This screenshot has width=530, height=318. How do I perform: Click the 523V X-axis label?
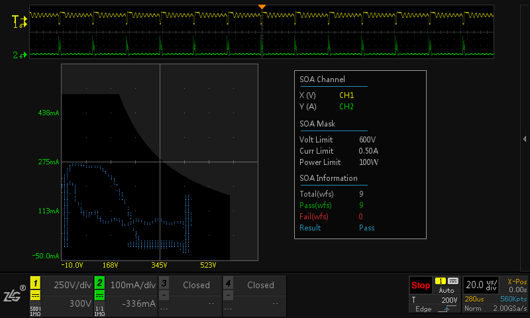tap(208, 265)
